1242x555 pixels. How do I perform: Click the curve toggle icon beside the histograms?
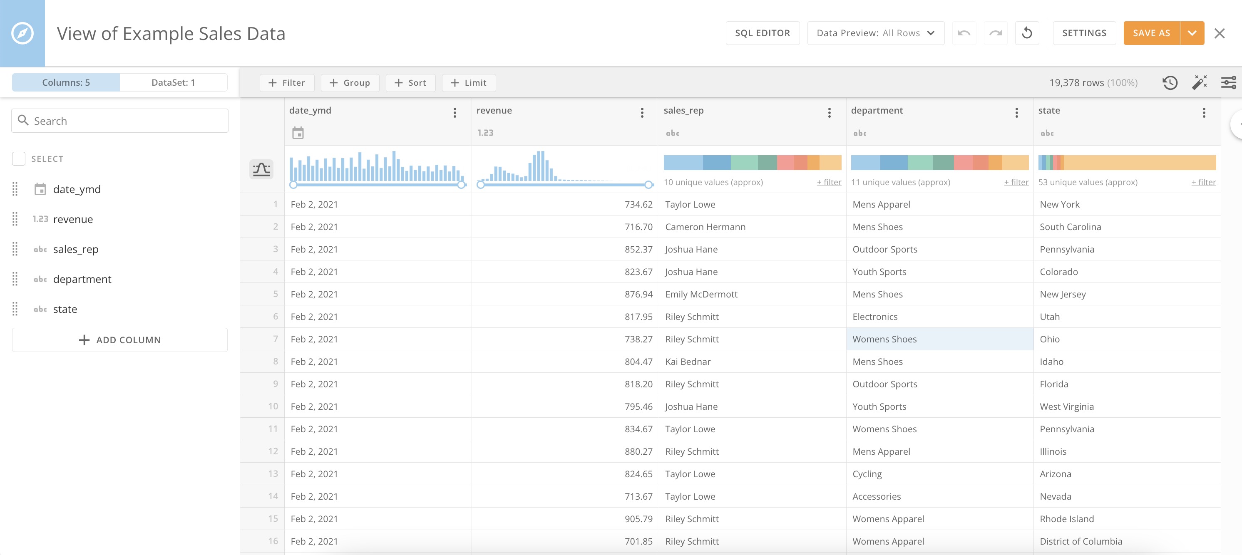pos(261,169)
